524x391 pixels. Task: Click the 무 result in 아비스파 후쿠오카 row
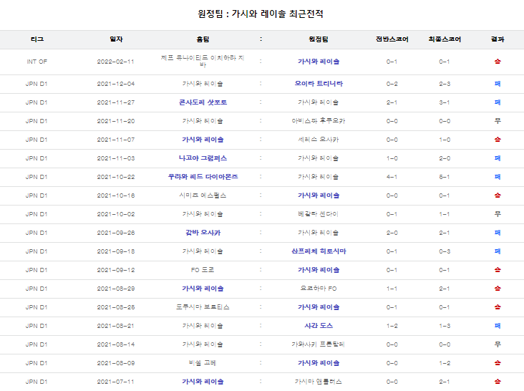[498, 121]
